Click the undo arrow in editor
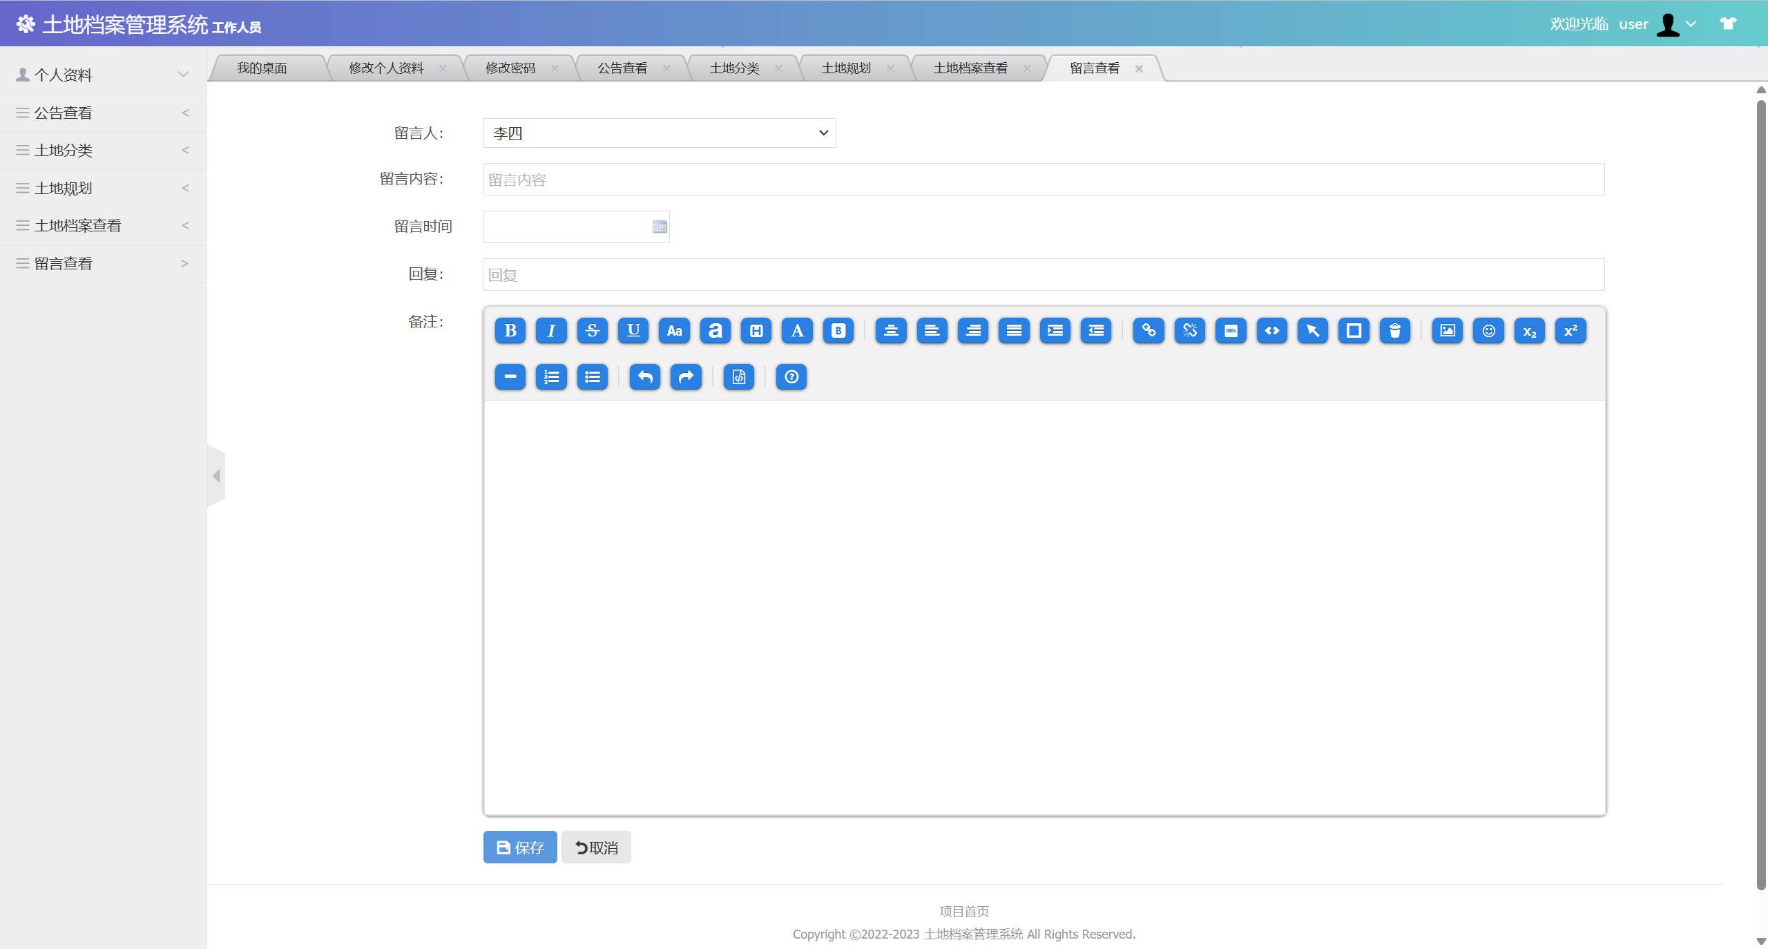 click(x=644, y=377)
